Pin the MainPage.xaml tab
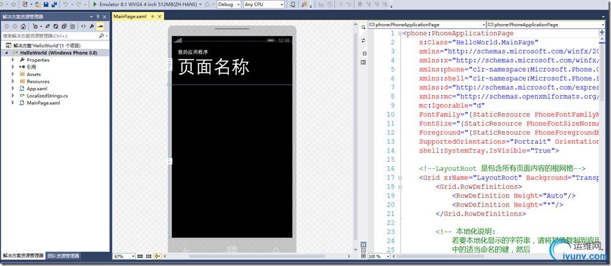The image size is (611, 266). [x=153, y=17]
